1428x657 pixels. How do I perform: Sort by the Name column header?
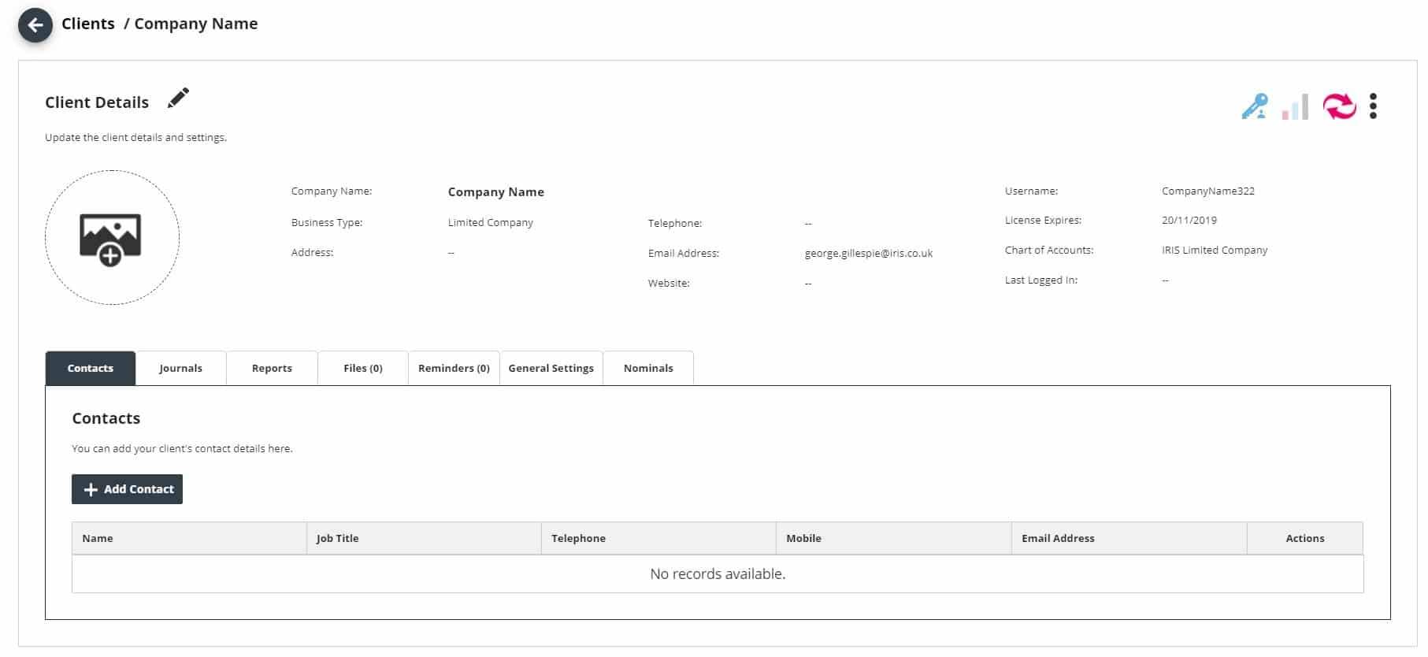(98, 538)
